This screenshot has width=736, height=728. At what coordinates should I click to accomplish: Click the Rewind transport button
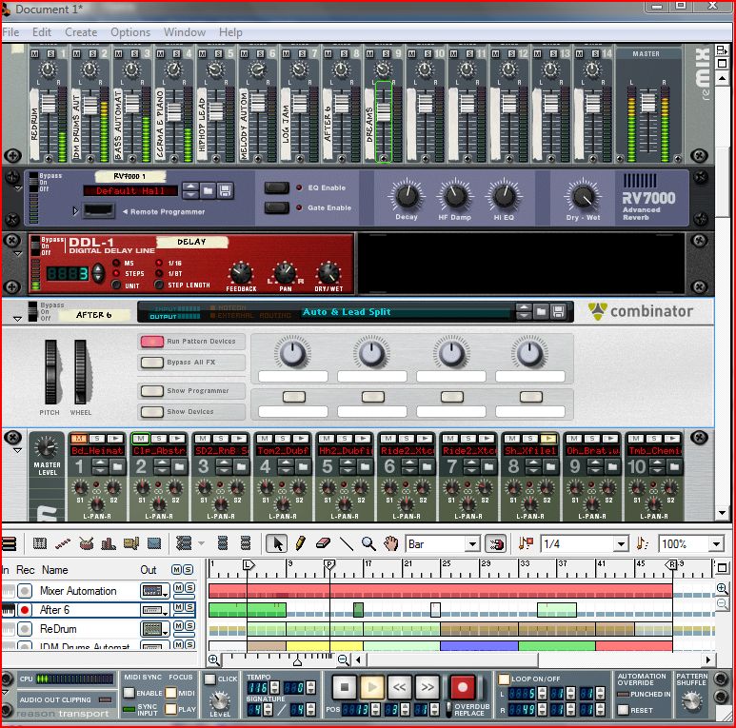(400, 688)
